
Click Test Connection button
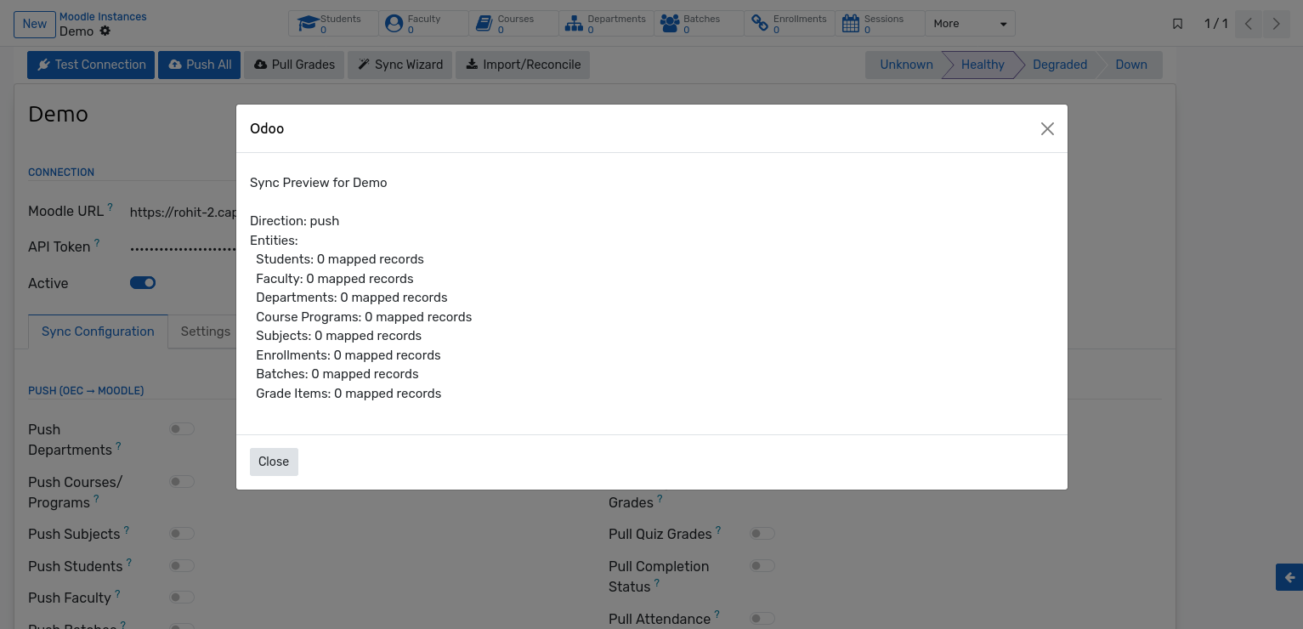tap(91, 65)
